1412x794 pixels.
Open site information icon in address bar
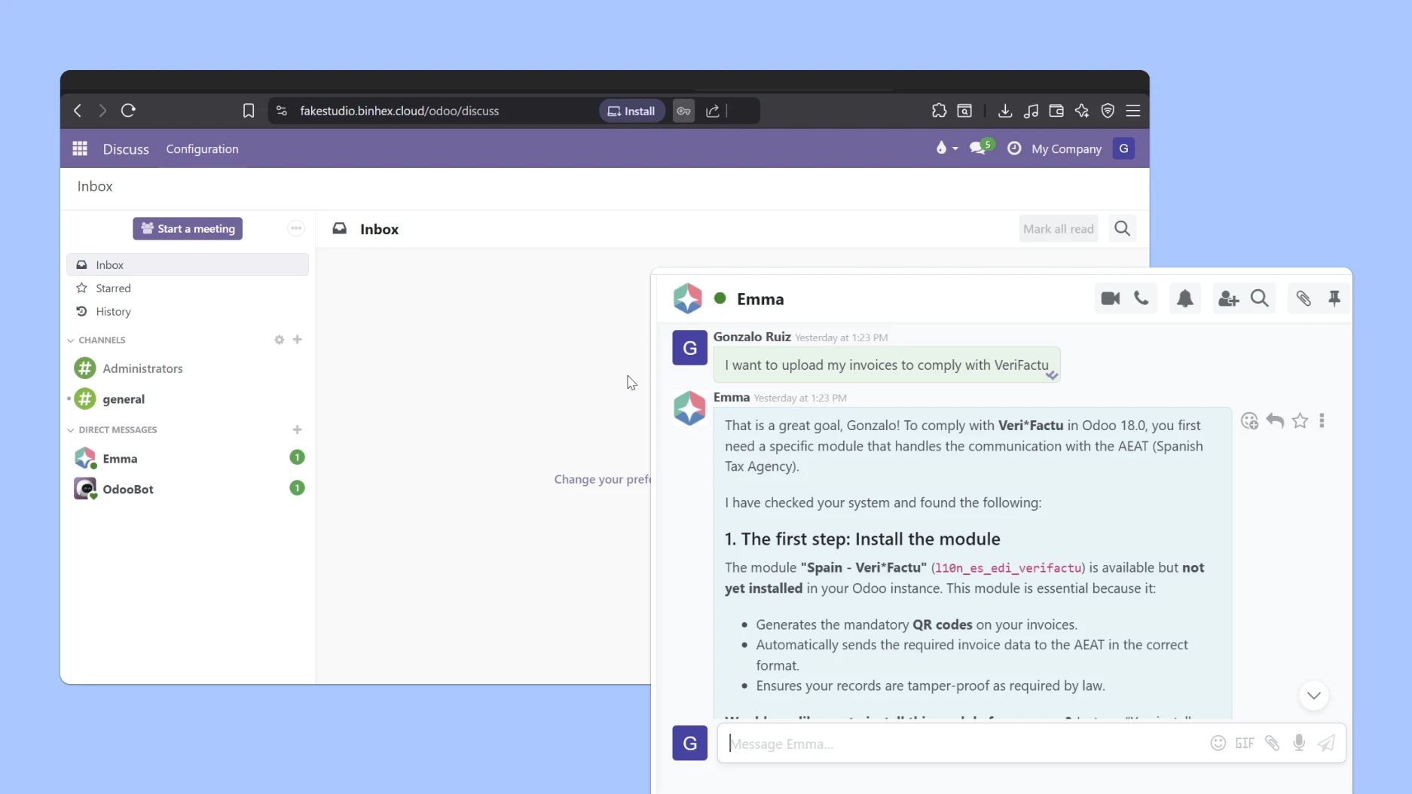pos(282,111)
